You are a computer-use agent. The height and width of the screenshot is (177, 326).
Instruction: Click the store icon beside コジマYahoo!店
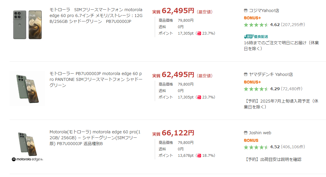point(246,10)
